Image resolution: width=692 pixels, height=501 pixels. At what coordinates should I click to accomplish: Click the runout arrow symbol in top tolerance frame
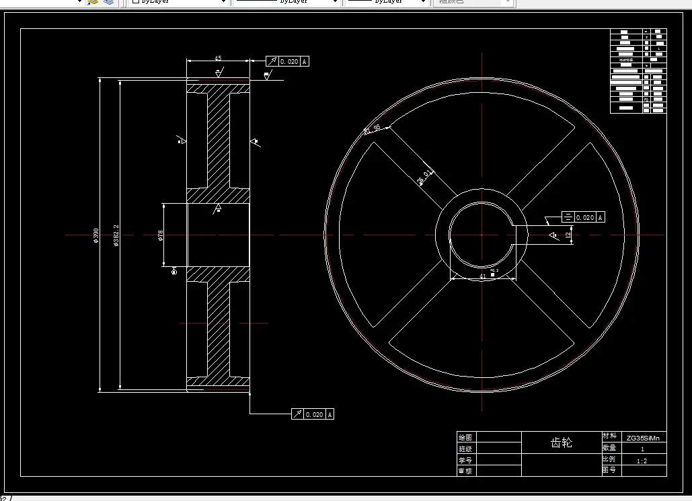click(272, 61)
